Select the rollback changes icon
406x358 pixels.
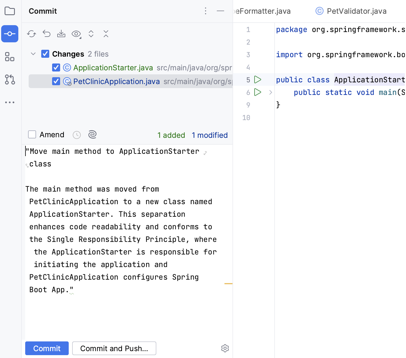46,34
